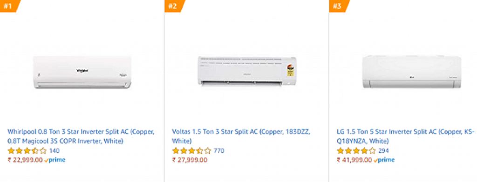The image size is (477, 182).
Task: Click the #3 bestseller rank badge
Action: [x=339, y=6]
